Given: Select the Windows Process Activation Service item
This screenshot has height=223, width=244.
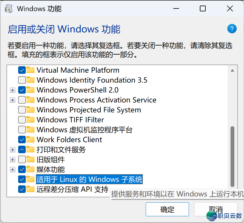Looking at the screenshot, I should (96, 100).
